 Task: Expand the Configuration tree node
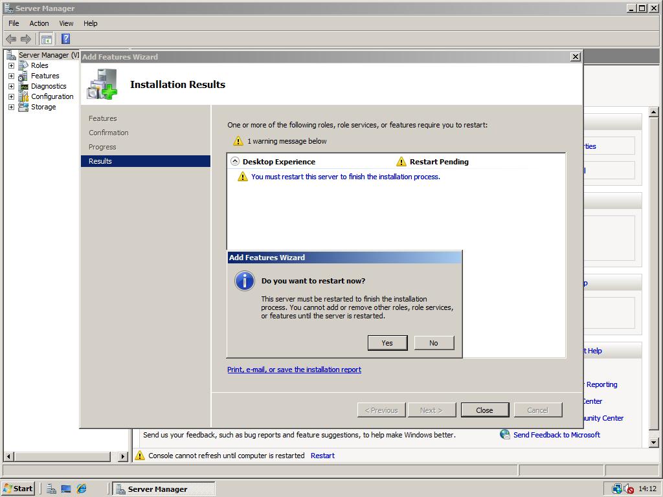(12, 97)
